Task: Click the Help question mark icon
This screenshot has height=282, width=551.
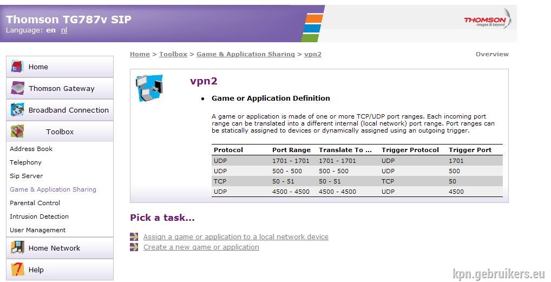Action: coord(17,270)
